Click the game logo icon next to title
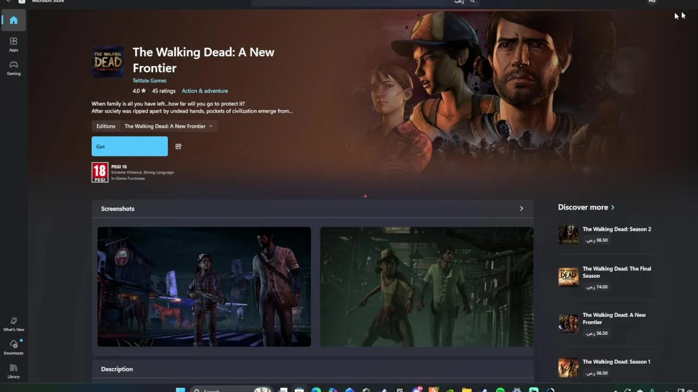 coord(107,62)
